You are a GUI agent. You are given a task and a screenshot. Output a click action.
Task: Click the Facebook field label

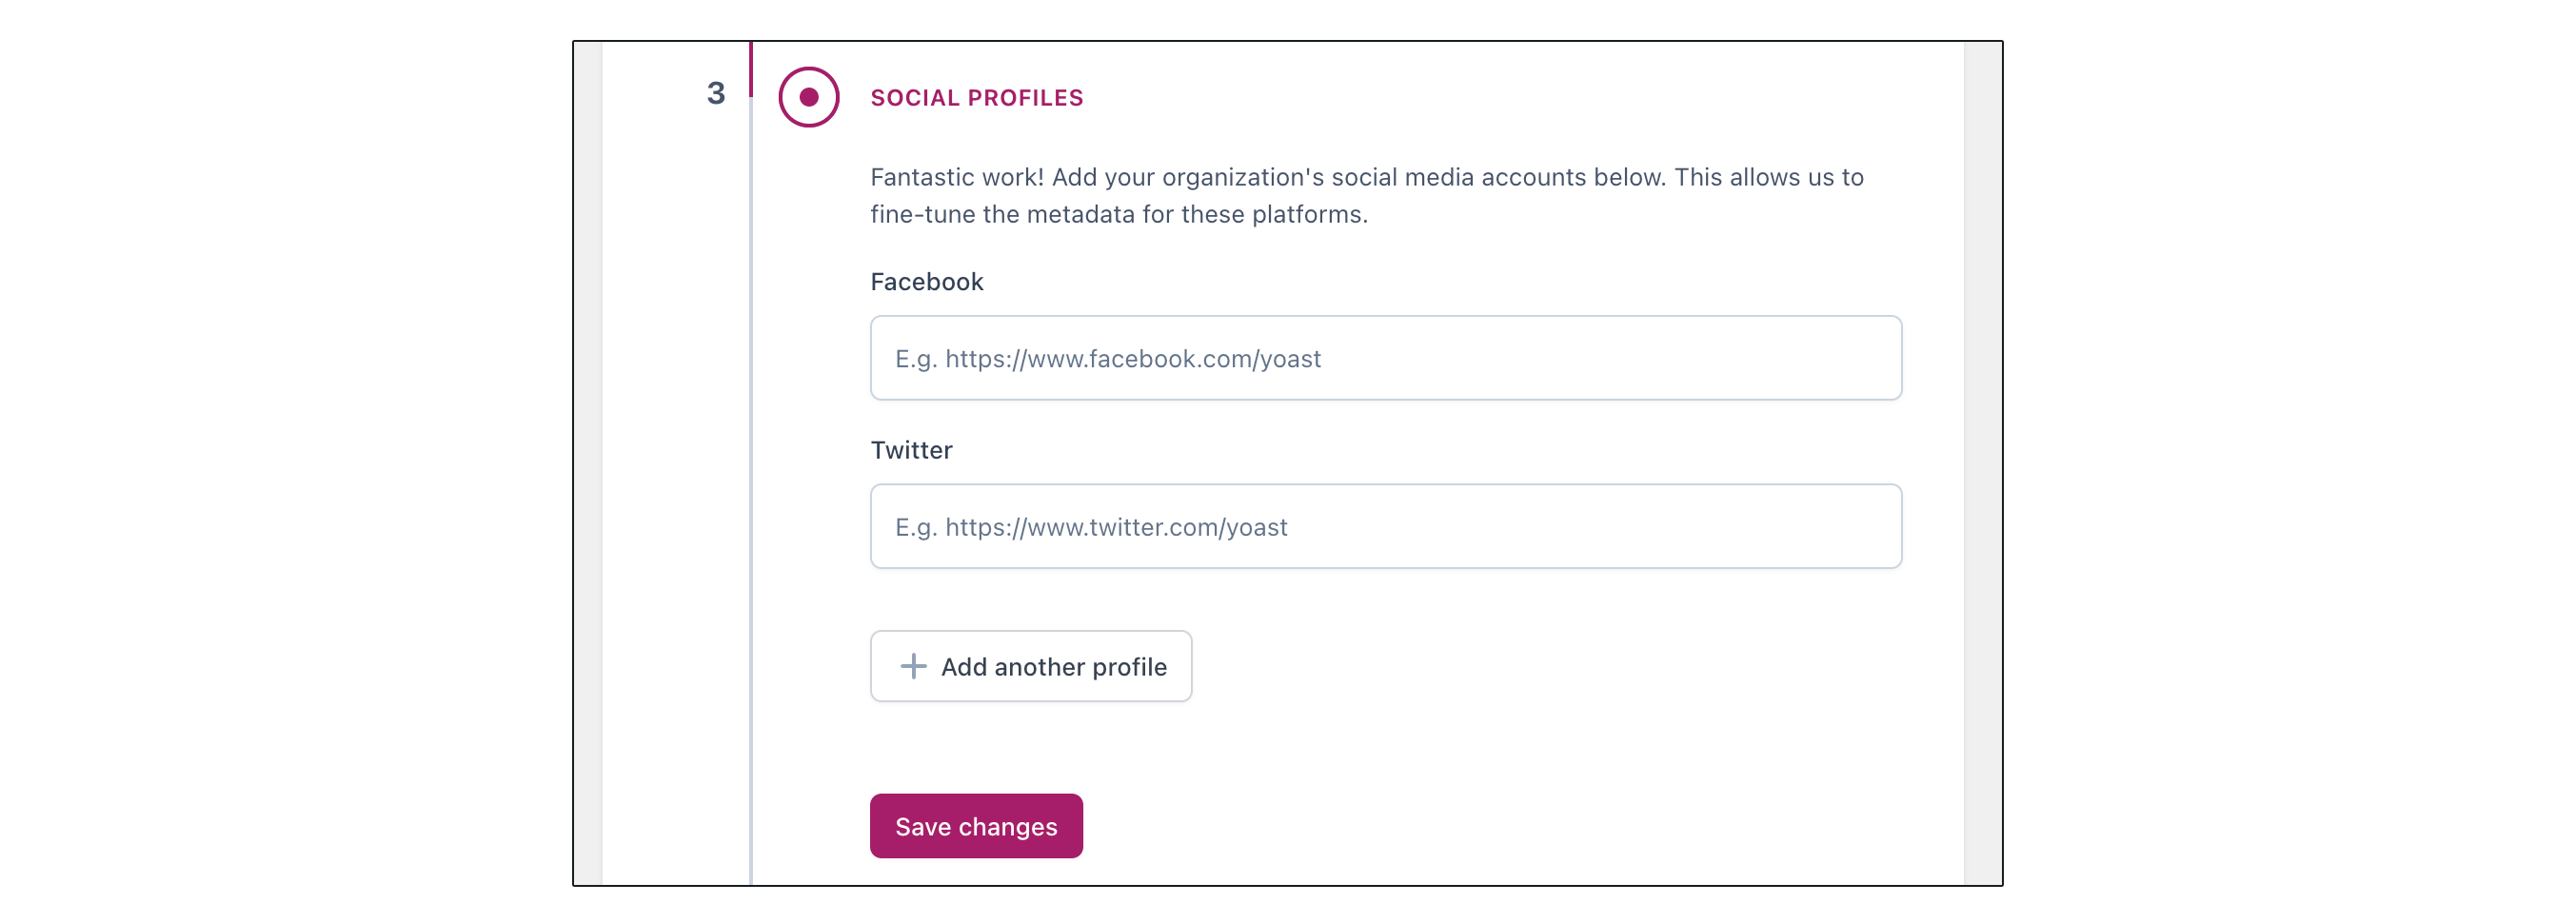(x=926, y=282)
